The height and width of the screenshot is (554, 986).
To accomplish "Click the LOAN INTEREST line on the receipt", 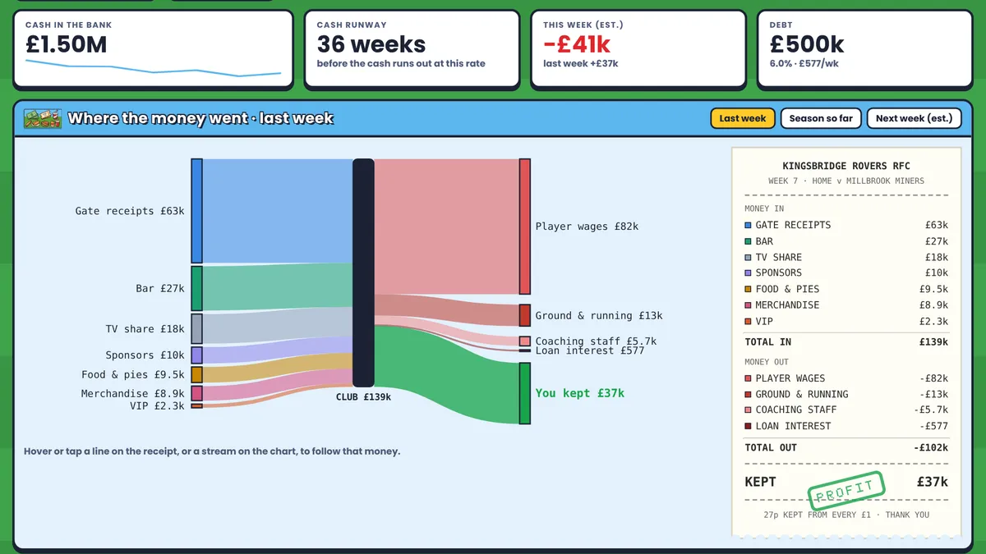I will point(846,426).
